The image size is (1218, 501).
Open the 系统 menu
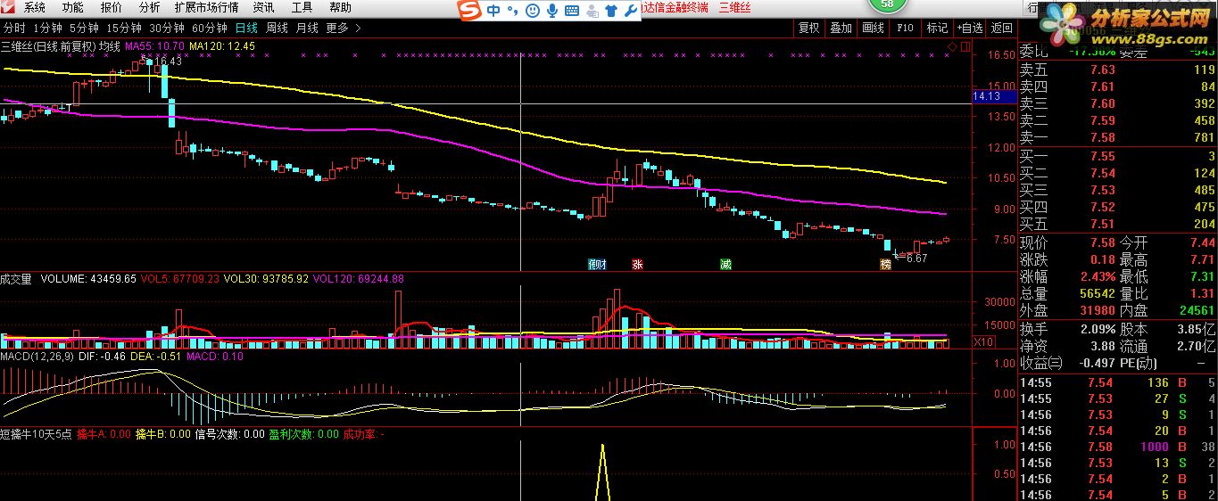click(34, 7)
